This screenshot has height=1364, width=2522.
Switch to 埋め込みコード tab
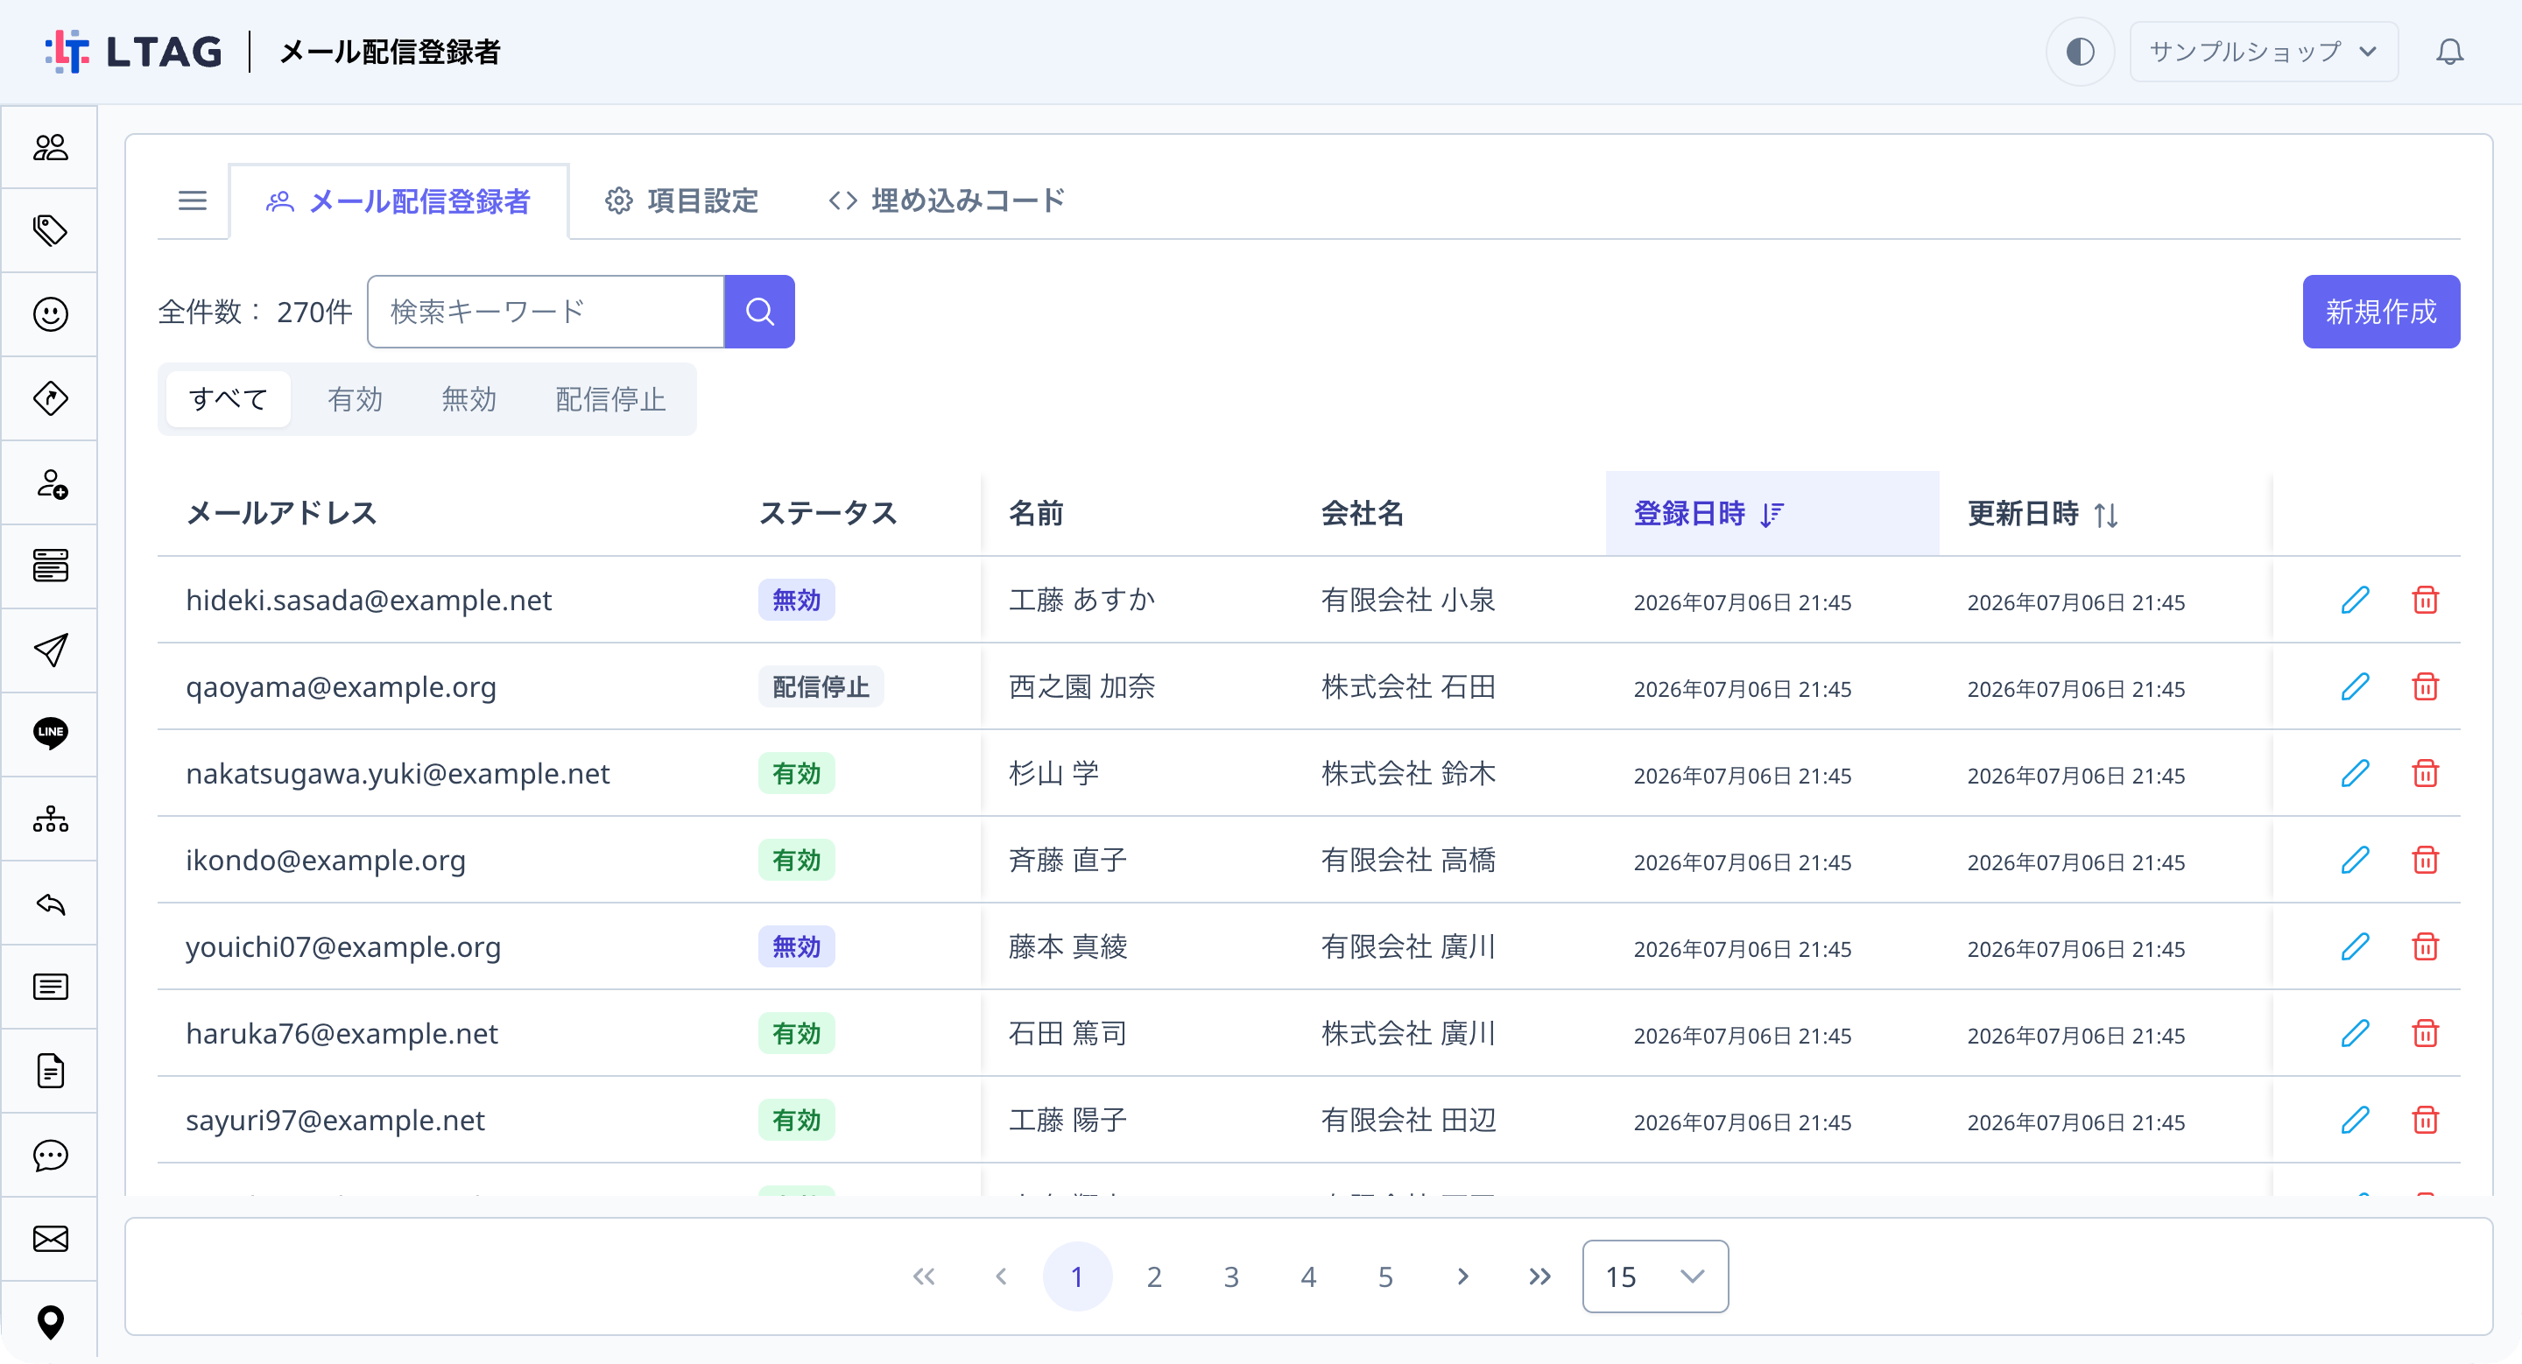pos(947,201)
